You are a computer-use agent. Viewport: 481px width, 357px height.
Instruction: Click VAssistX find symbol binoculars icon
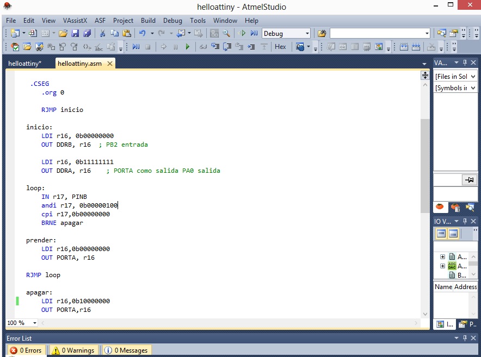click(x=39, y=47)
